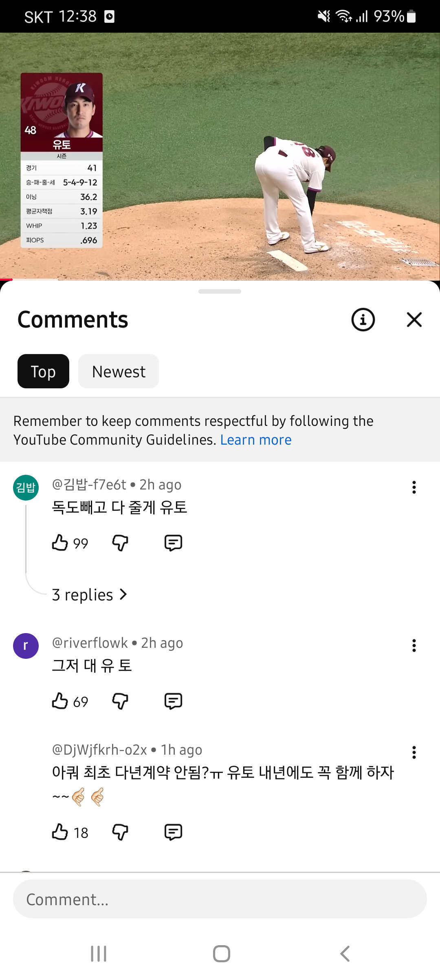Reply to the @DjWjfkrh-o2x comment

click(x=173, y=832)
